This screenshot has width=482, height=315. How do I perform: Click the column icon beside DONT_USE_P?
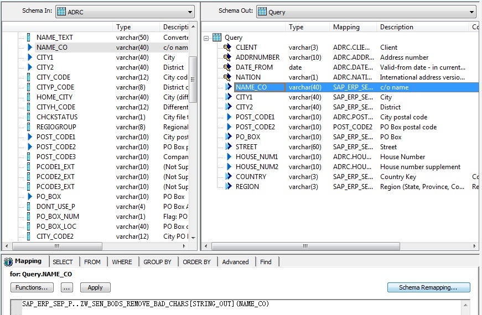click(29, 207)
